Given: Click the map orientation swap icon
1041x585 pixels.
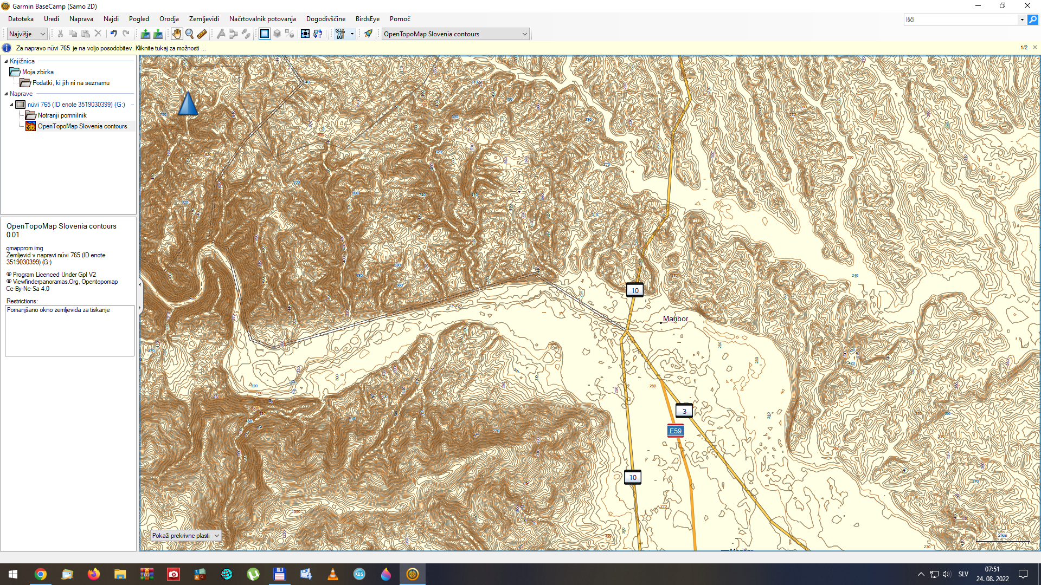Looking at the screenshot, I should 318,34.
